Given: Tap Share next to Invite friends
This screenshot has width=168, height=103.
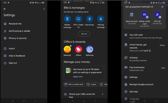Looking at the screenshot, I should click(162, 45).
